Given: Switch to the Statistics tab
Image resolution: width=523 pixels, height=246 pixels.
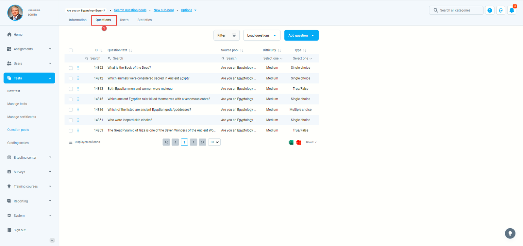Looking at the screenshot, I should point(144,20).
